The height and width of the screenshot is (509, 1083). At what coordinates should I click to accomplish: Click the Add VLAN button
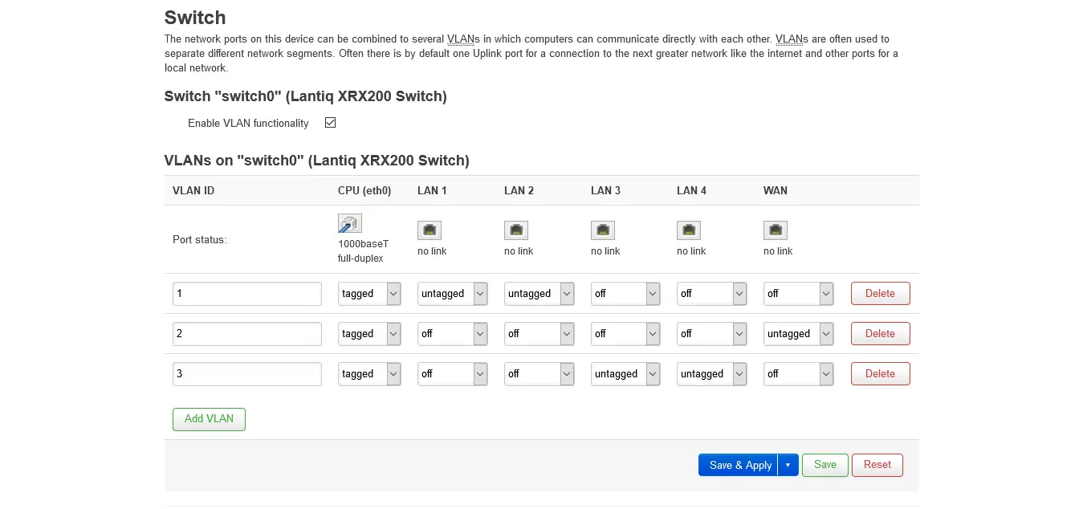tap(209, 419)
